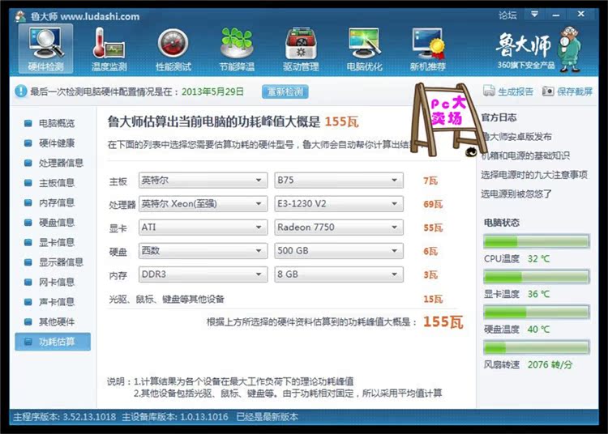
Task: Click the total 155瓦 result value
Action: pyautogui.click(x=443, y=321)
